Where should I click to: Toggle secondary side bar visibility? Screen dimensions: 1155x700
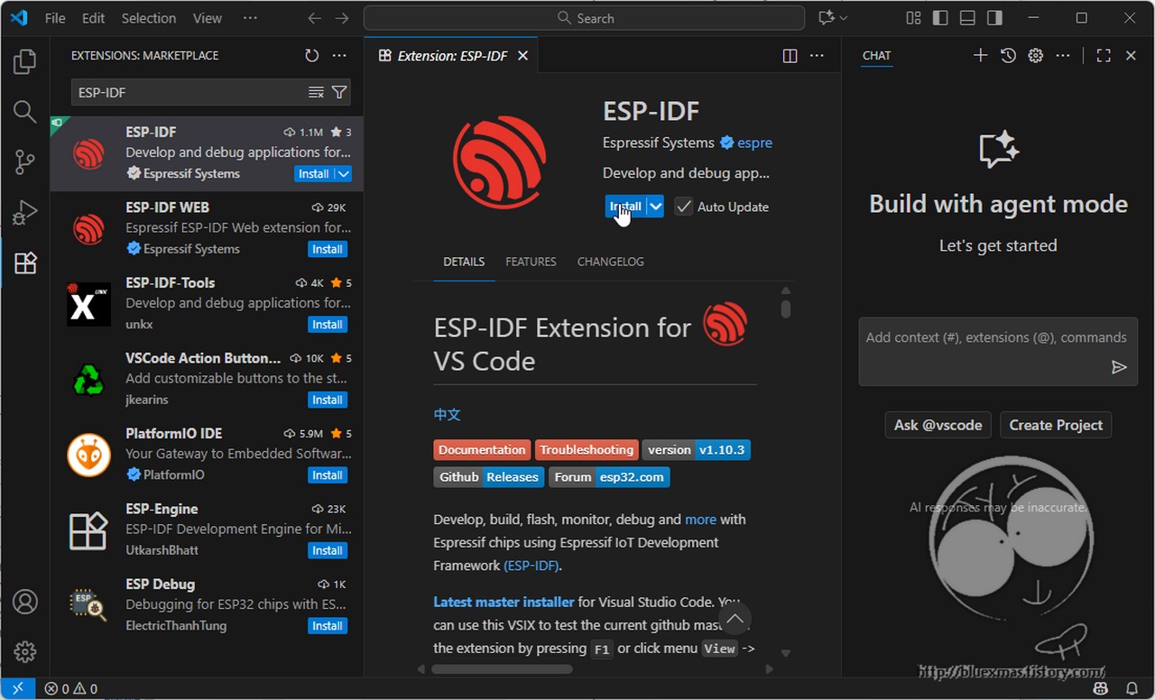[994, 18]
